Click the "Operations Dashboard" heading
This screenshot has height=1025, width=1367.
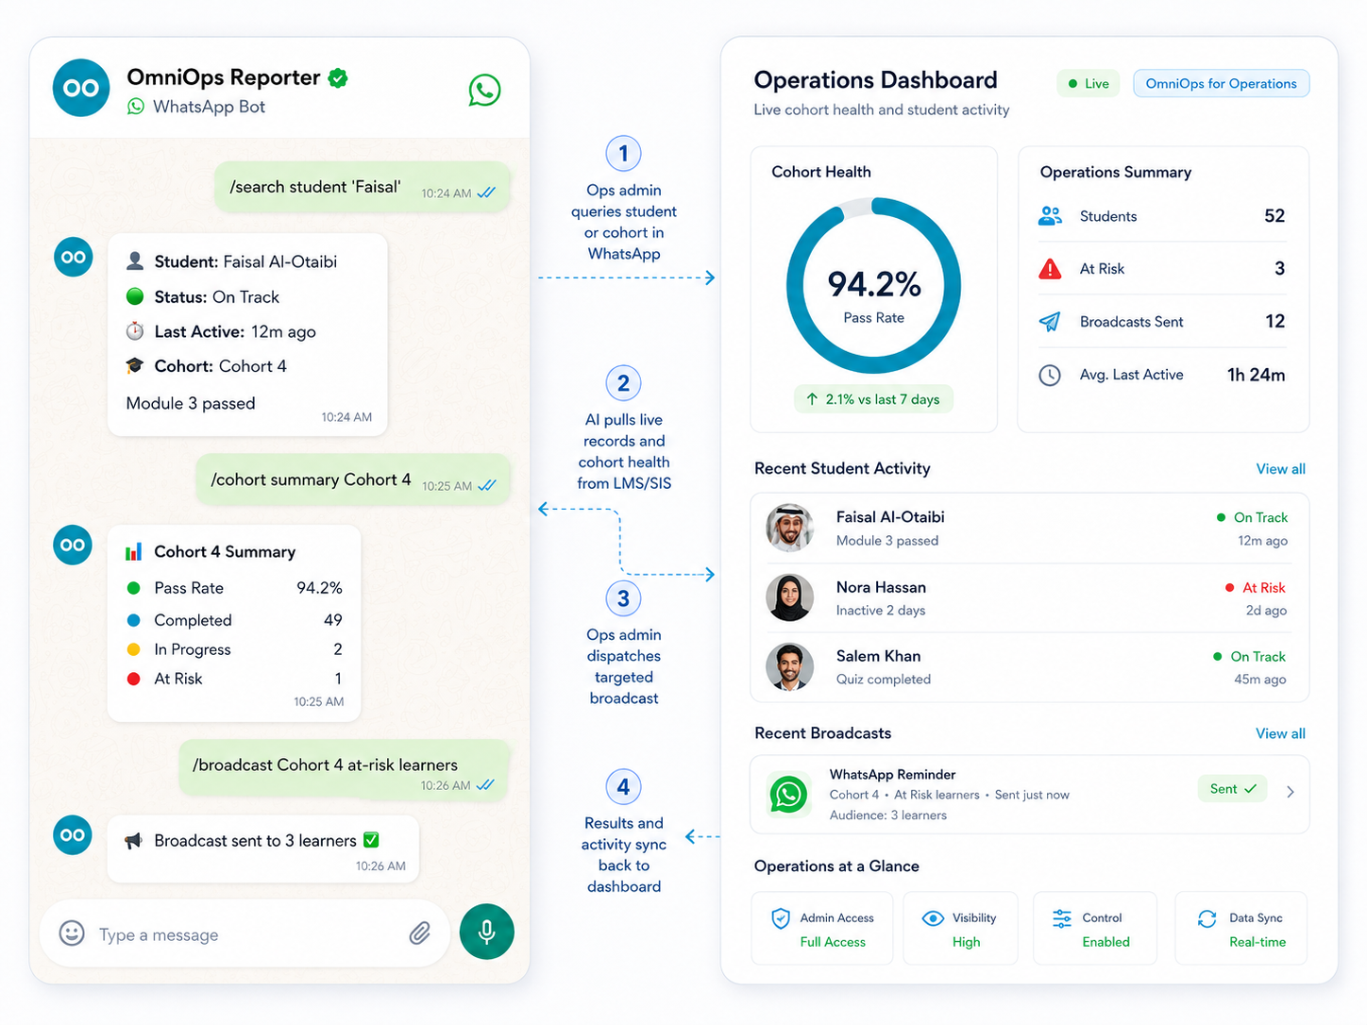tap(875, 80)
